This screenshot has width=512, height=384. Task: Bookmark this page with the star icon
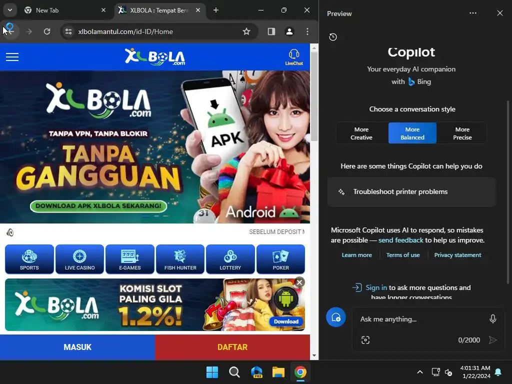pyautogui.click(x=246, y=31)
